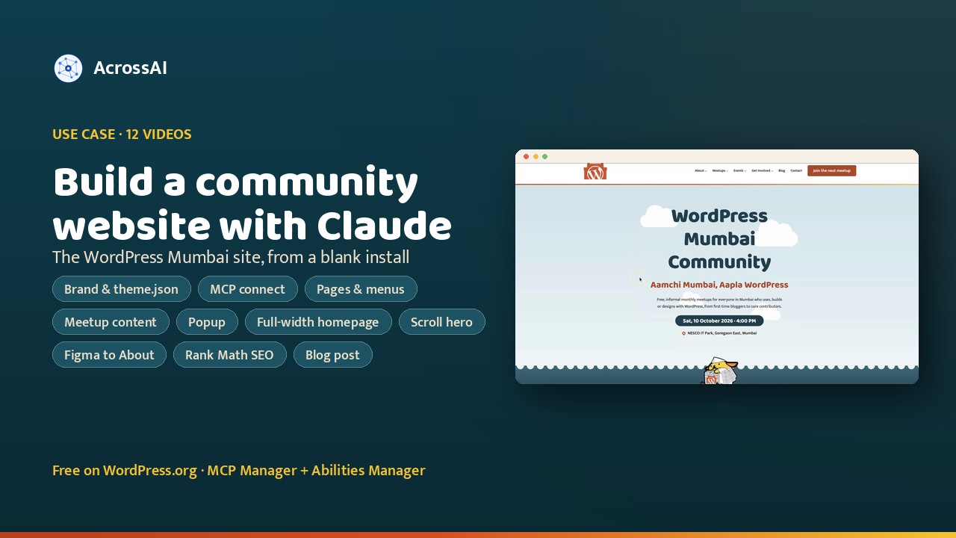This screenshot has width=956, height=538.
Task: Click the Aamchi Mumbai, Aapla WordPress tagline
Action: click(x=719, y=285)
